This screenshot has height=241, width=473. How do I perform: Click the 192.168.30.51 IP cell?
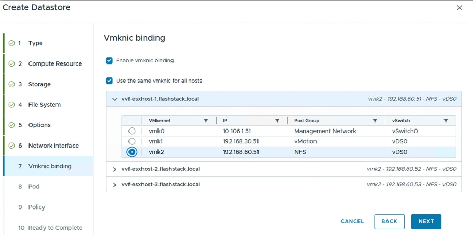[x=241, y=141]
